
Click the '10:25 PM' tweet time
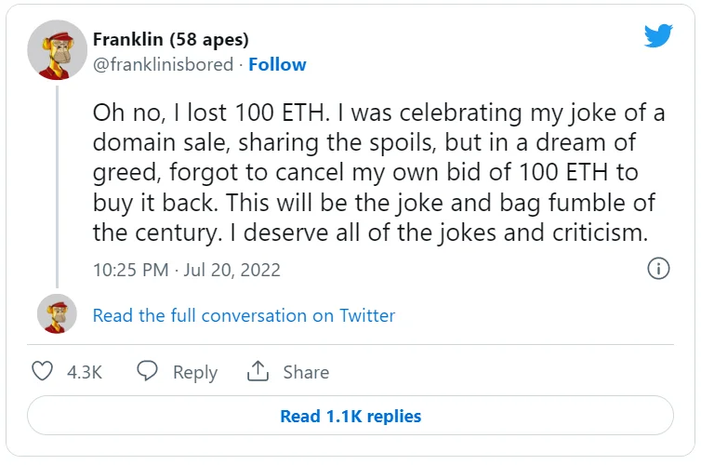[x=130, y=270]
